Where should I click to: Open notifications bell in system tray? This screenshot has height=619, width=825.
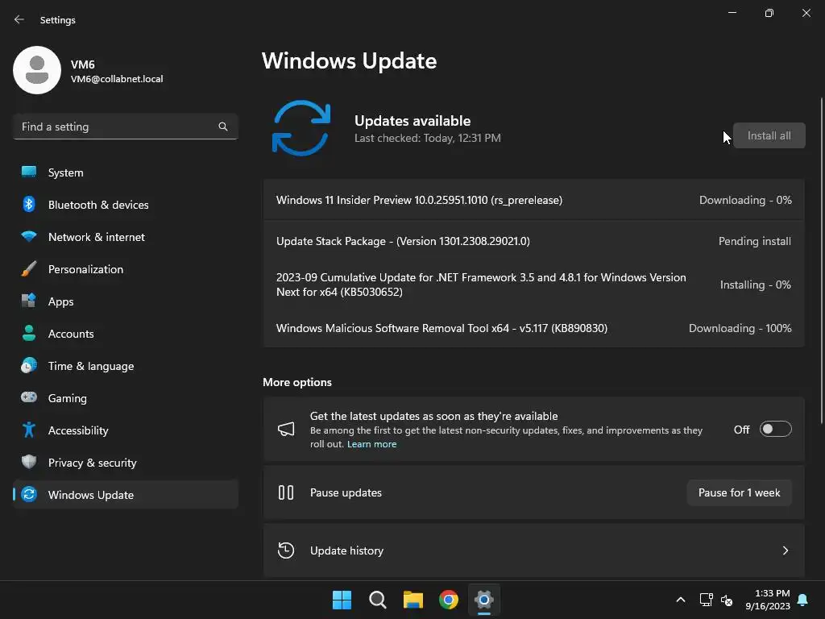click(x=803, y=600)
